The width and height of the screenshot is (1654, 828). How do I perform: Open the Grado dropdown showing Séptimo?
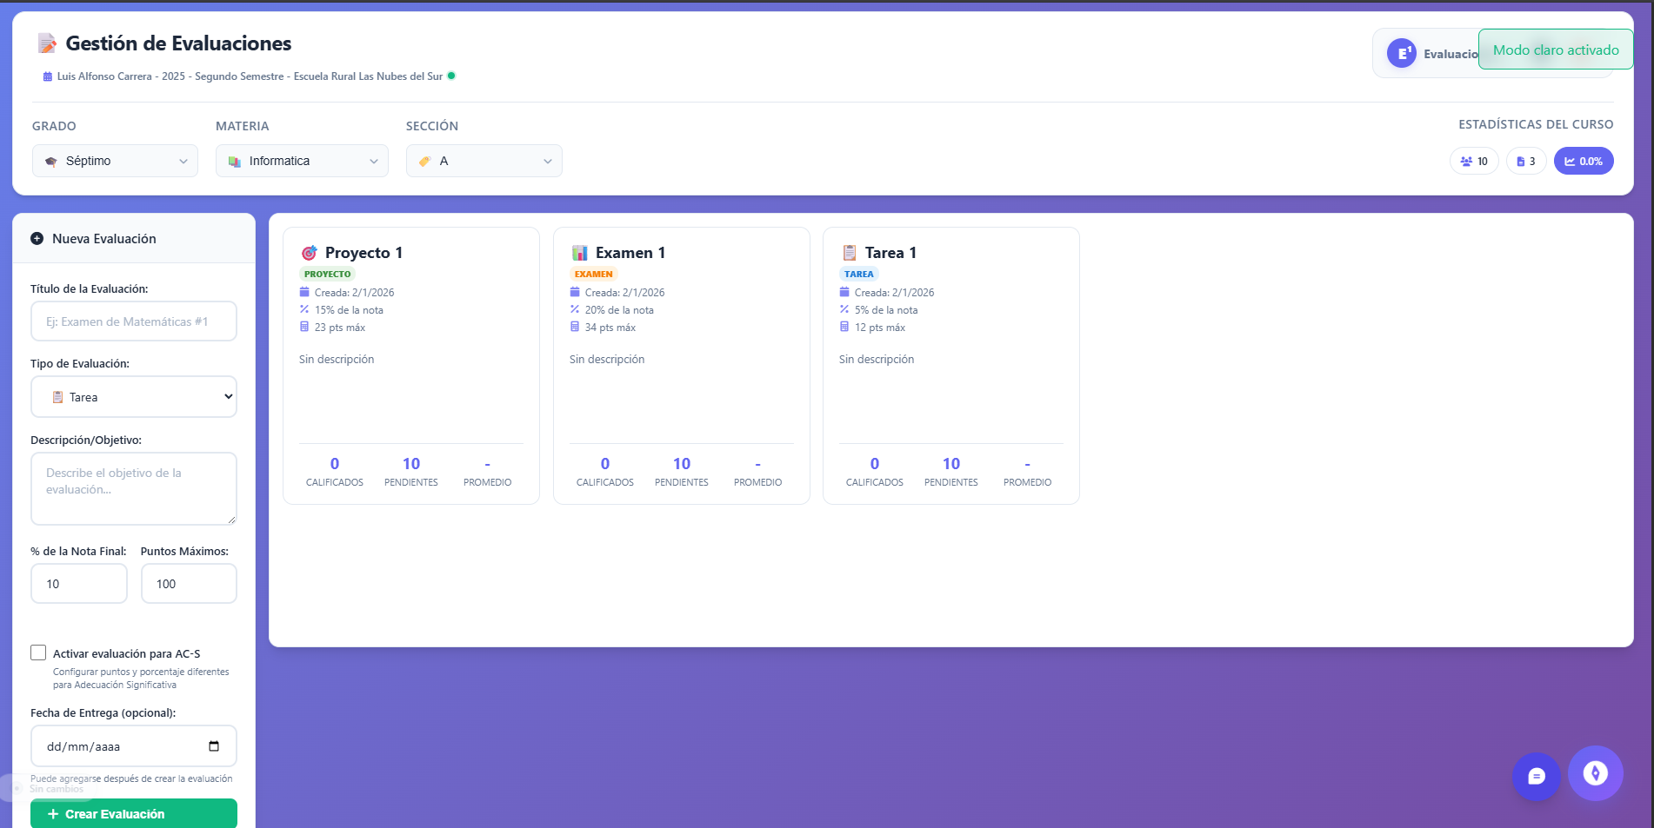click(115, 162)
